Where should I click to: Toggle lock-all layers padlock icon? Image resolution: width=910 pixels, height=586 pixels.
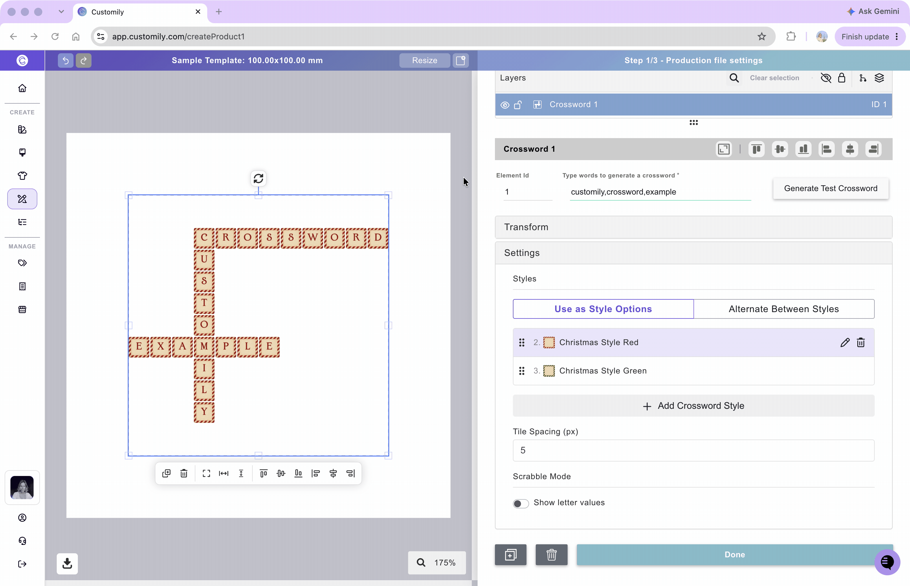(x=841, y=78)
